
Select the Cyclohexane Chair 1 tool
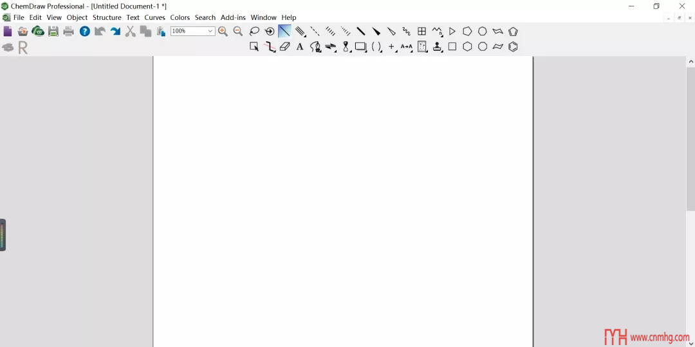coord(497,31)
